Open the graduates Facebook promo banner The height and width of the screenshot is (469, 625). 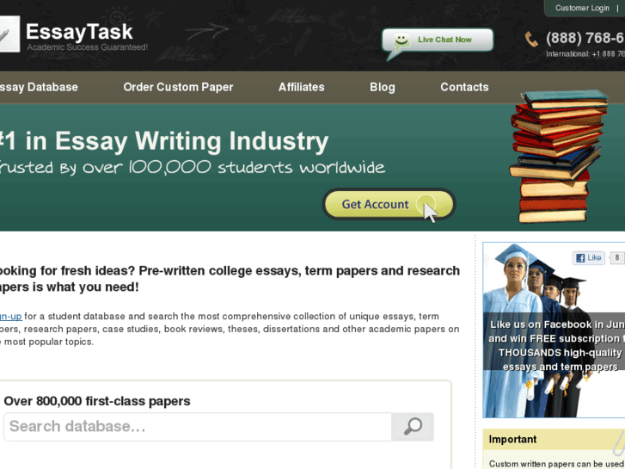pyautogui.click(x=554, y=330)
